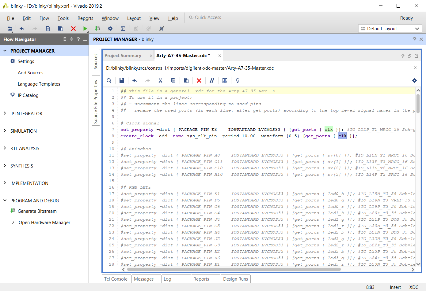The width and height of the screenshot is (426, 291).
Task: Save the XDC file with the editor disk icon
Action: coord(122,80)
